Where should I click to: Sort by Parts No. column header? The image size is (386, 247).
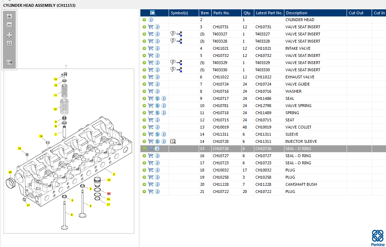point(222,13)
